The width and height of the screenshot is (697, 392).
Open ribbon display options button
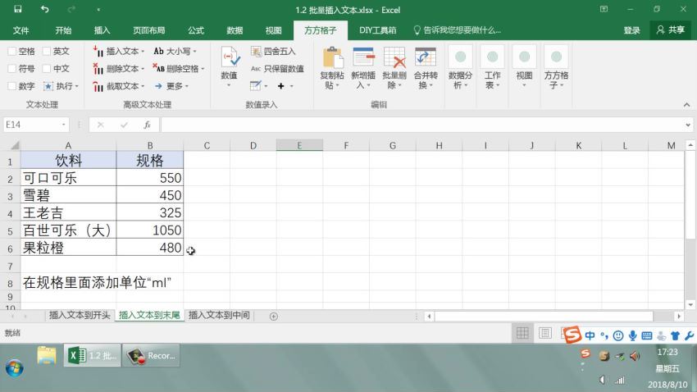604,9
